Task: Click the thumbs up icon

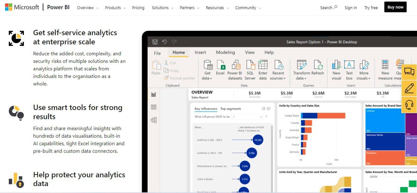Action: pos(263,108)
